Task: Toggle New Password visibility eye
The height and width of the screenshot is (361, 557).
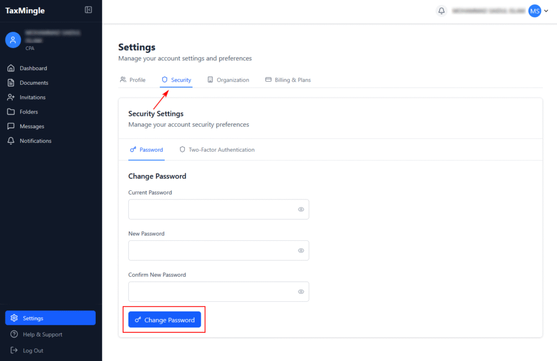Action: point(301,251)
